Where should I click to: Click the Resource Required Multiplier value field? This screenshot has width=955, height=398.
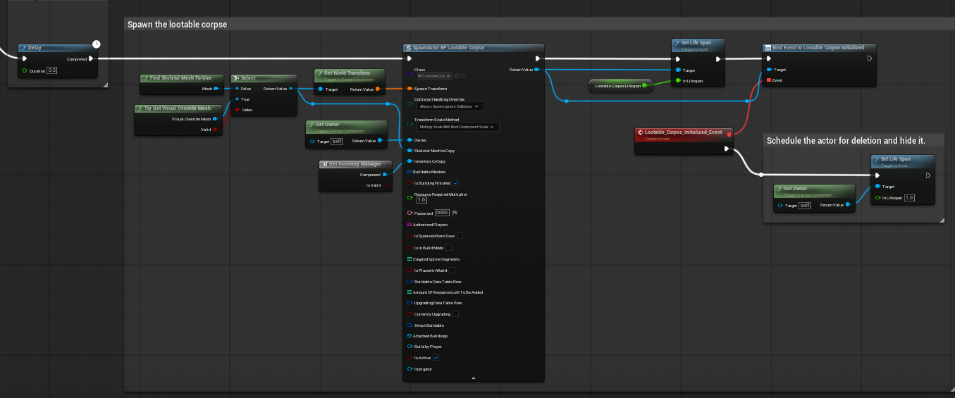point(421,200)
